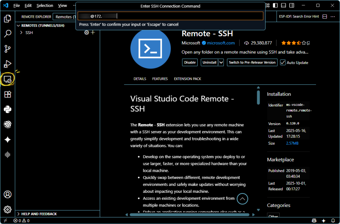The image size is (340, 224).
Task: Focus the SSH connection command input
Action: (x=170, y=16)
